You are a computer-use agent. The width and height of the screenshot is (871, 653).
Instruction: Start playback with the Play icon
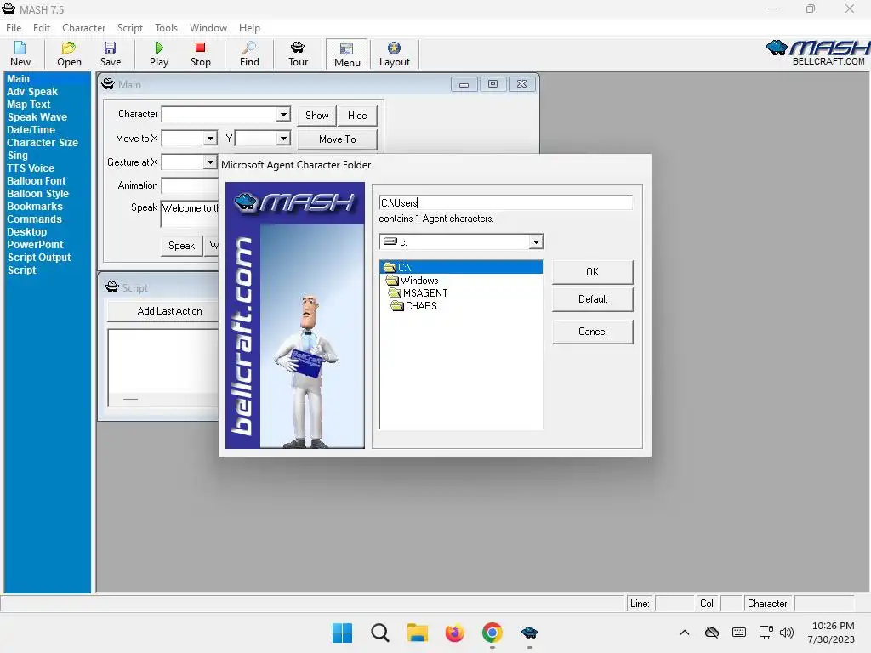pyautogui.click(x=159, y=54)
